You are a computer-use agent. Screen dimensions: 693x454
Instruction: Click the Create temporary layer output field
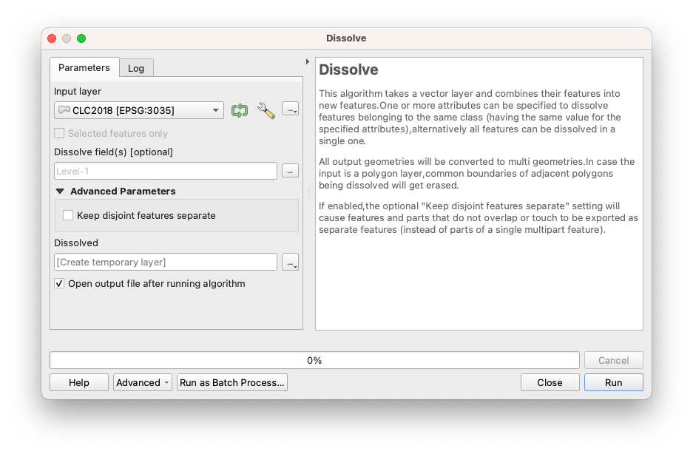click(166, 262)
